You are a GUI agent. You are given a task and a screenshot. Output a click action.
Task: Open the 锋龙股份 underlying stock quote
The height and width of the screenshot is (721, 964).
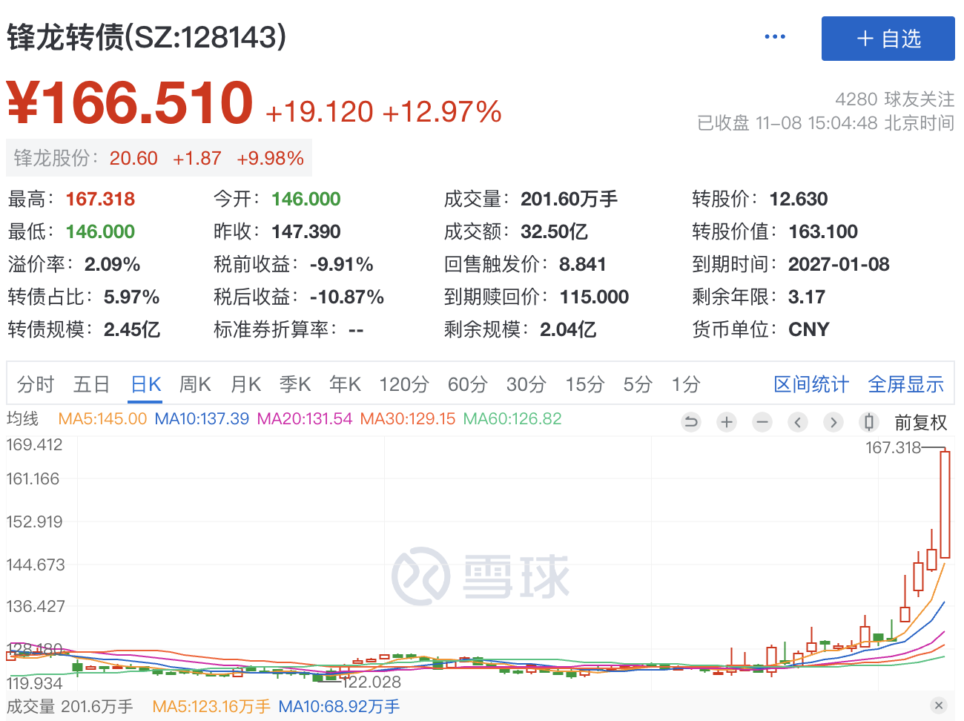tap(159, 158)
